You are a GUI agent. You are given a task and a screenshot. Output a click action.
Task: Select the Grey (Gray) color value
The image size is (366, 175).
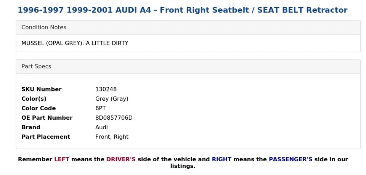pos(112,99)
